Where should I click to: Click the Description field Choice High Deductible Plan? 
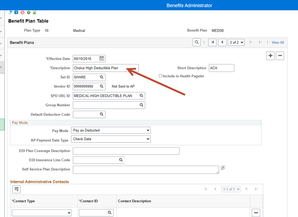click(x=106, y=68)
